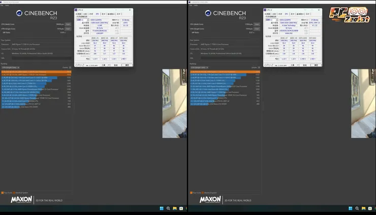This screenshot has width=376, height=215.
Task: Expand 工具 dropdown arrow in left CPU-Z
Action: (x=109, y=65)
